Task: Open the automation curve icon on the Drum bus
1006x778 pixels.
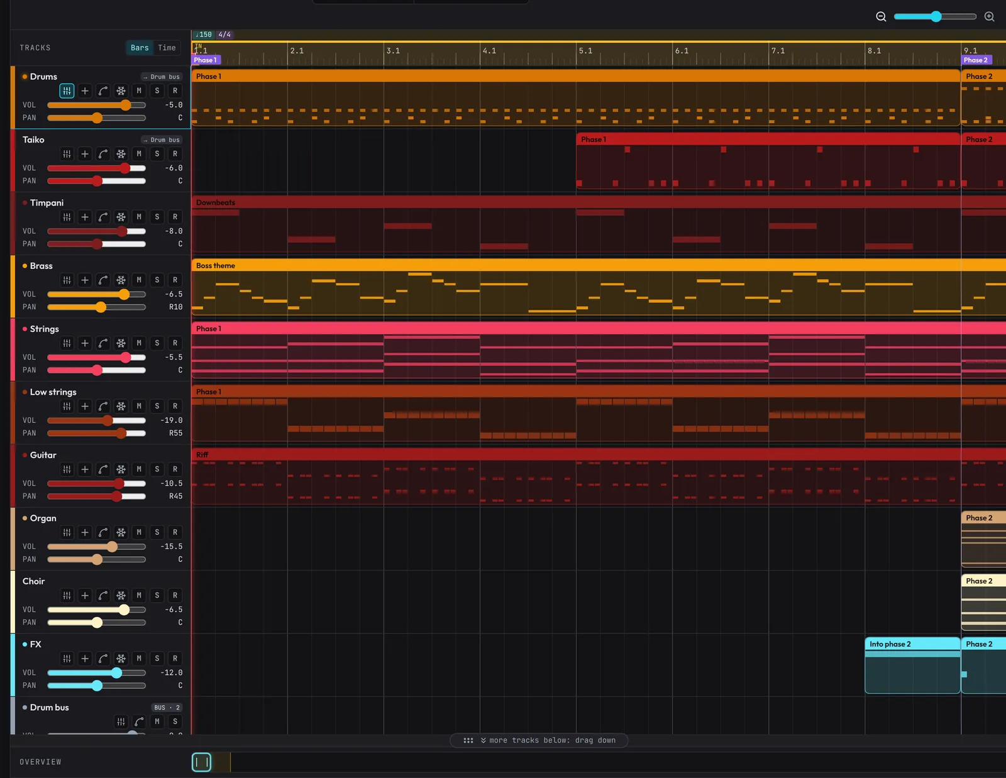Action: tap(139, 721)
